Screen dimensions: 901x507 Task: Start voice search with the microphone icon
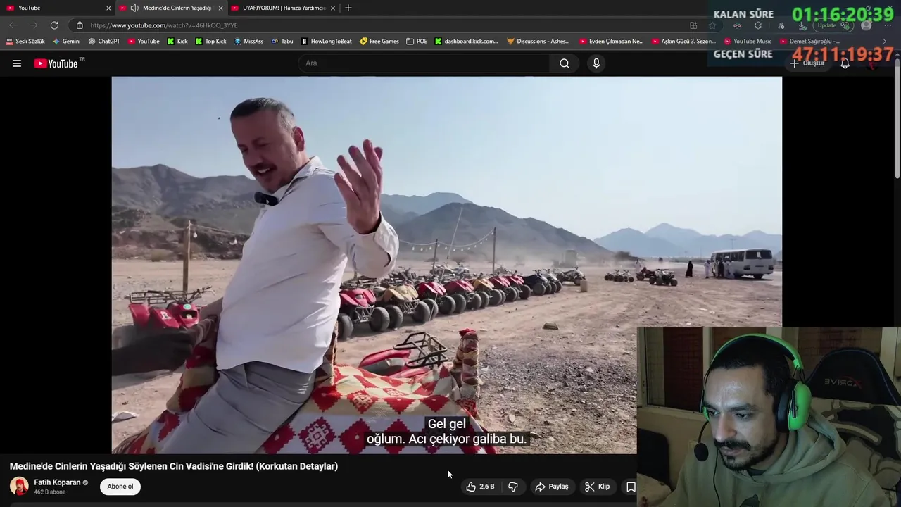(x=596, y=63)
